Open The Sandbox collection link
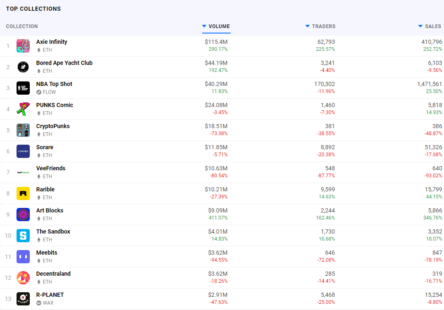The height and width of the screenshot is (310, 444). pos(53,231)
